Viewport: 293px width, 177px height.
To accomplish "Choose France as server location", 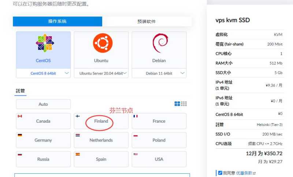I will [159, 121].
